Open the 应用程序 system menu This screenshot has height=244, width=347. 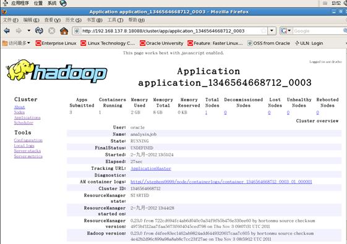(x=20, y=3)
